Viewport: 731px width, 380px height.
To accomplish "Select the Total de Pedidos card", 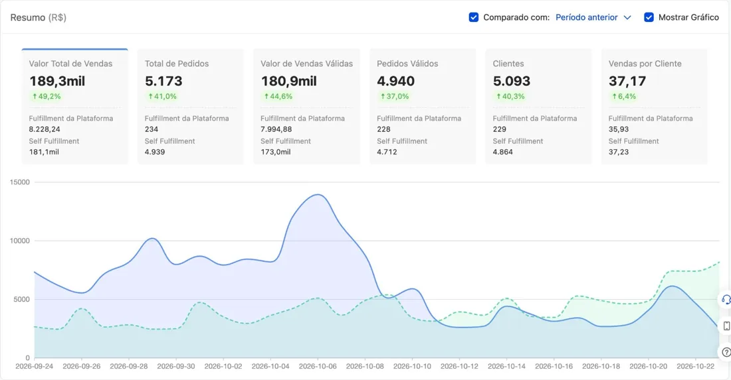I will click(x=191, y=106).
